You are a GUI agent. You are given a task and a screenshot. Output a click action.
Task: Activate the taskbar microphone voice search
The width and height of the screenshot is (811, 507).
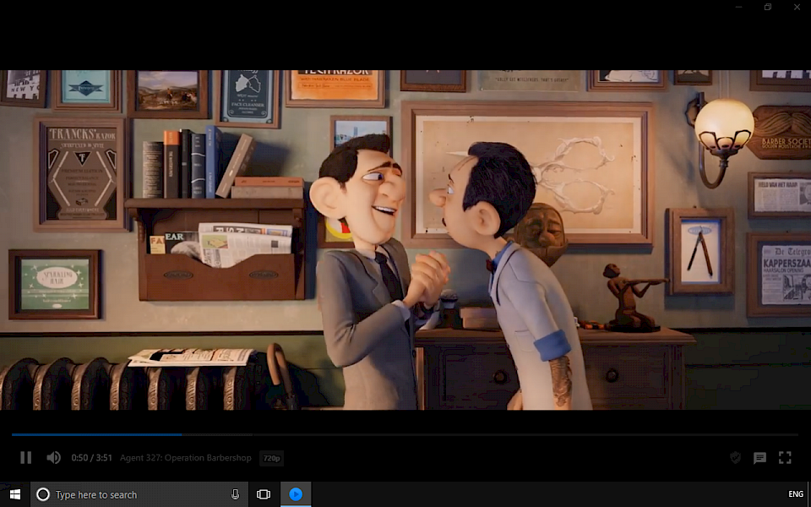(236, 494)
